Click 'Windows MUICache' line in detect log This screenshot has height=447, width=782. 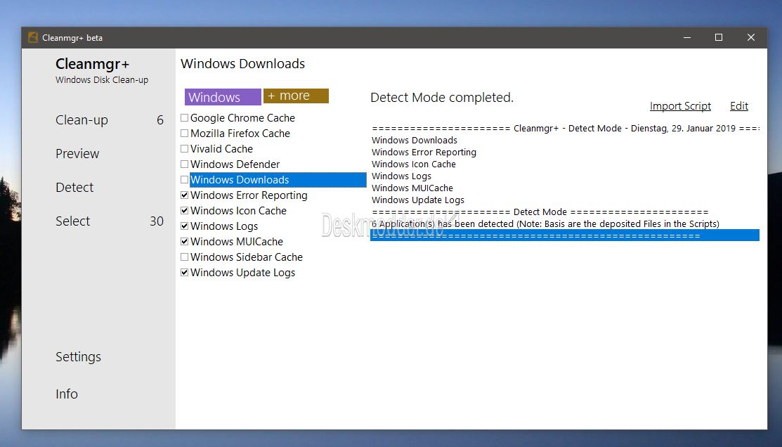[x=412, y=188]
